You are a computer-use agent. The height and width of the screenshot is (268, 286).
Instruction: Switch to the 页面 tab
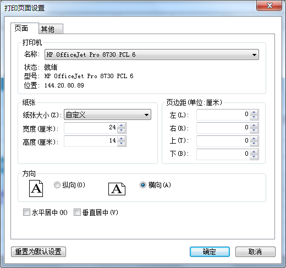coord(25,29)
